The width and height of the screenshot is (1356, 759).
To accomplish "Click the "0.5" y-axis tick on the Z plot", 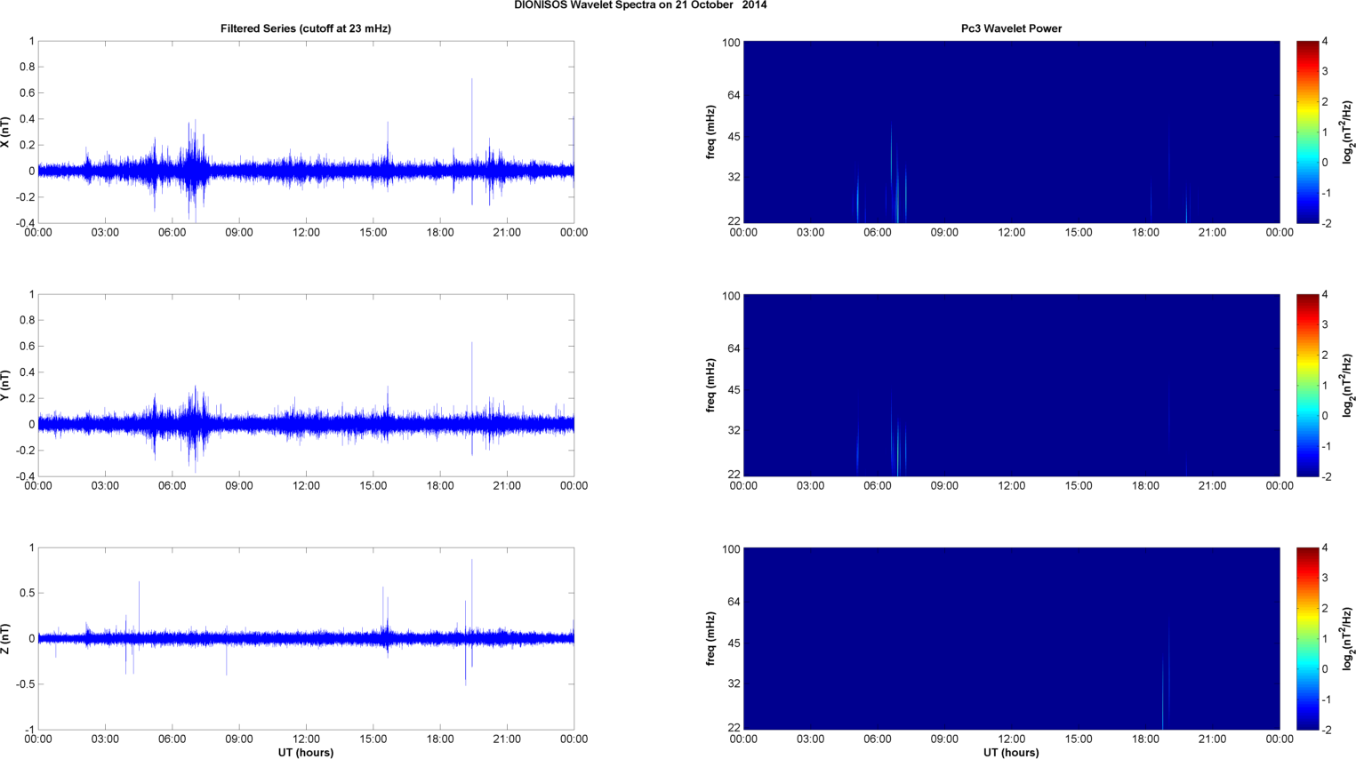I will pyautogui.click(x=27, y=594).
